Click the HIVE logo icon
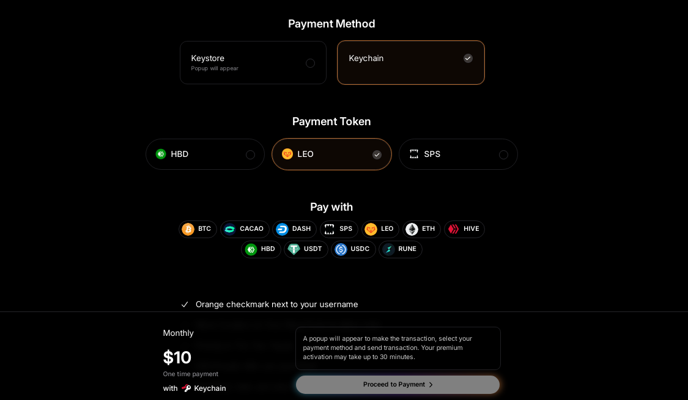This screenshot has width=688, height=400. tap(454, 229)
